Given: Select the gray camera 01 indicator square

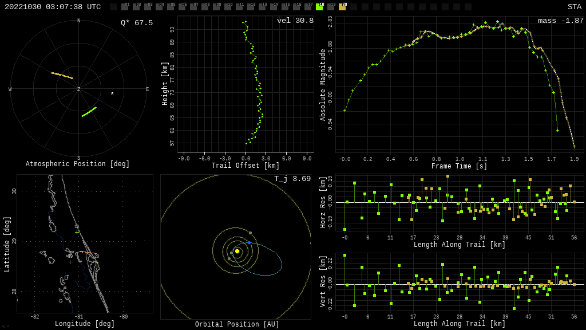Looking at the screenshot, I should point(125,7).
